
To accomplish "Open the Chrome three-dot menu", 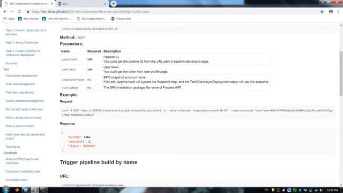I will pos(338,12).
